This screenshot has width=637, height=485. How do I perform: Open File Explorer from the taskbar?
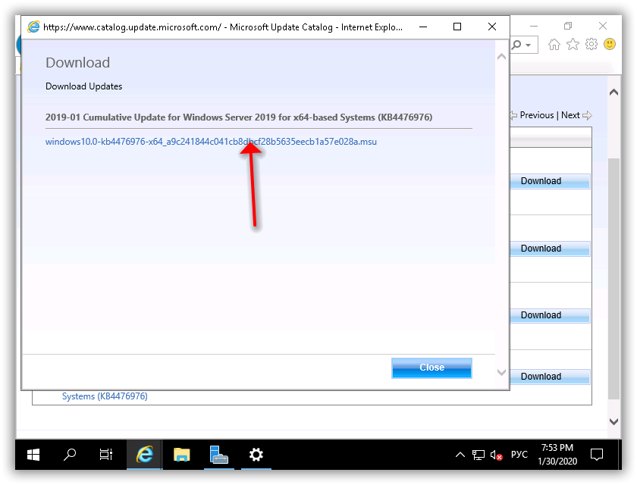tap(181, 455)
